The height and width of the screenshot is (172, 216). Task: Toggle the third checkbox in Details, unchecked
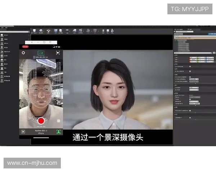190,77
